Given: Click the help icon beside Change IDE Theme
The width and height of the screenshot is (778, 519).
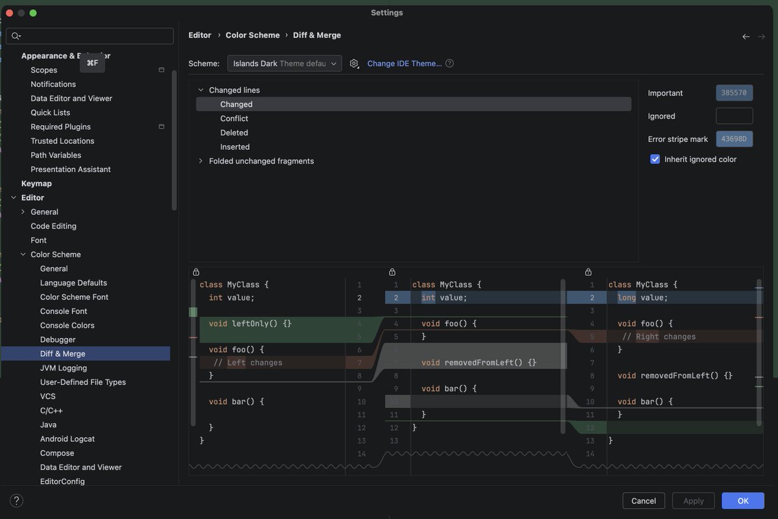Looking at the screenshot, I should tap(449, 64).
